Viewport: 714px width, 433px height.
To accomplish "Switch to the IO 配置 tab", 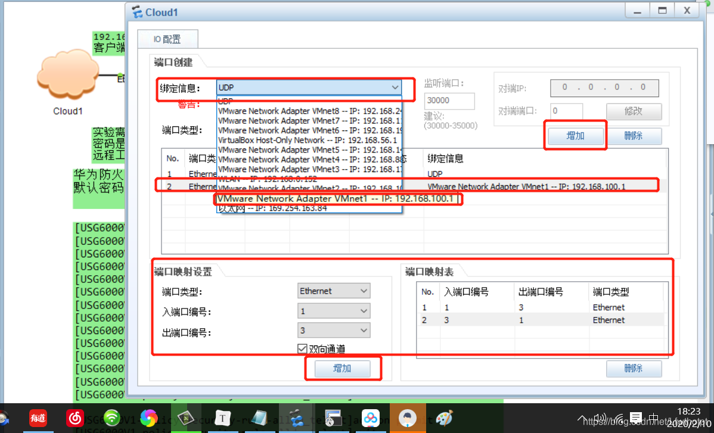I will point(167,39).
